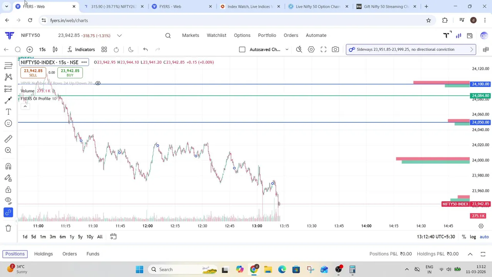Expand the bottom positions panel
The height and width of the screenshot is (277, 492).
[x=470, y=254]
